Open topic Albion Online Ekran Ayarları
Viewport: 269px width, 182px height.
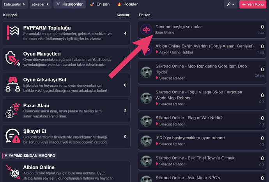pyautogui.click(x=205, y=46)
